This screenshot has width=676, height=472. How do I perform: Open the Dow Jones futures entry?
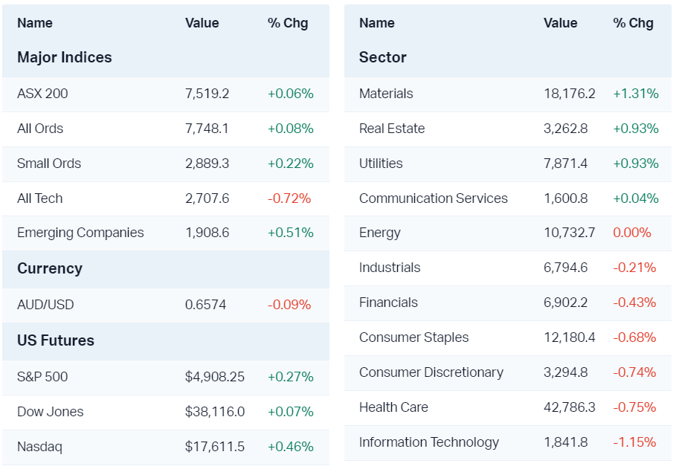[x=51, y=412]
